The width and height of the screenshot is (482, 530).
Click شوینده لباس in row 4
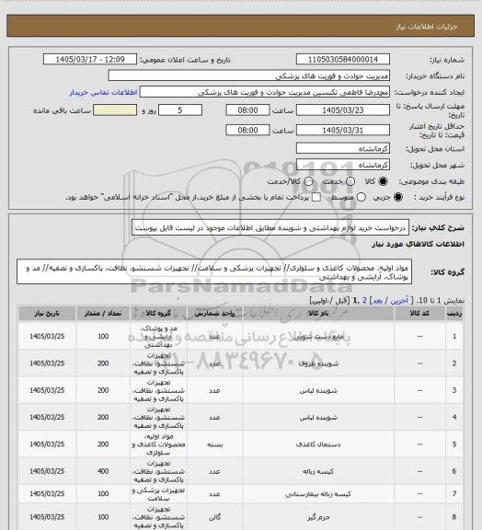[318, 418]
